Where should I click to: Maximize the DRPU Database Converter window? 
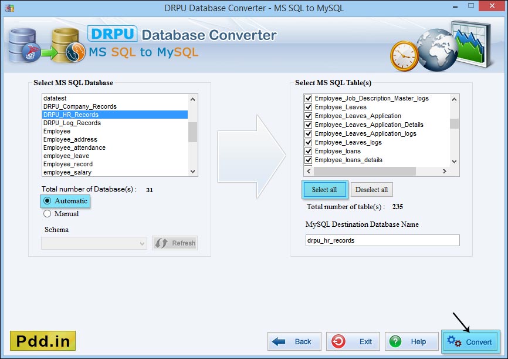coord(470,6)
